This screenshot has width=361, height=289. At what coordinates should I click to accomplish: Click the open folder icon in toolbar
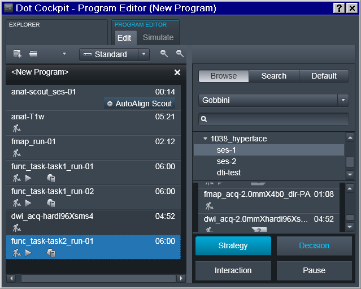click(33, 54)
